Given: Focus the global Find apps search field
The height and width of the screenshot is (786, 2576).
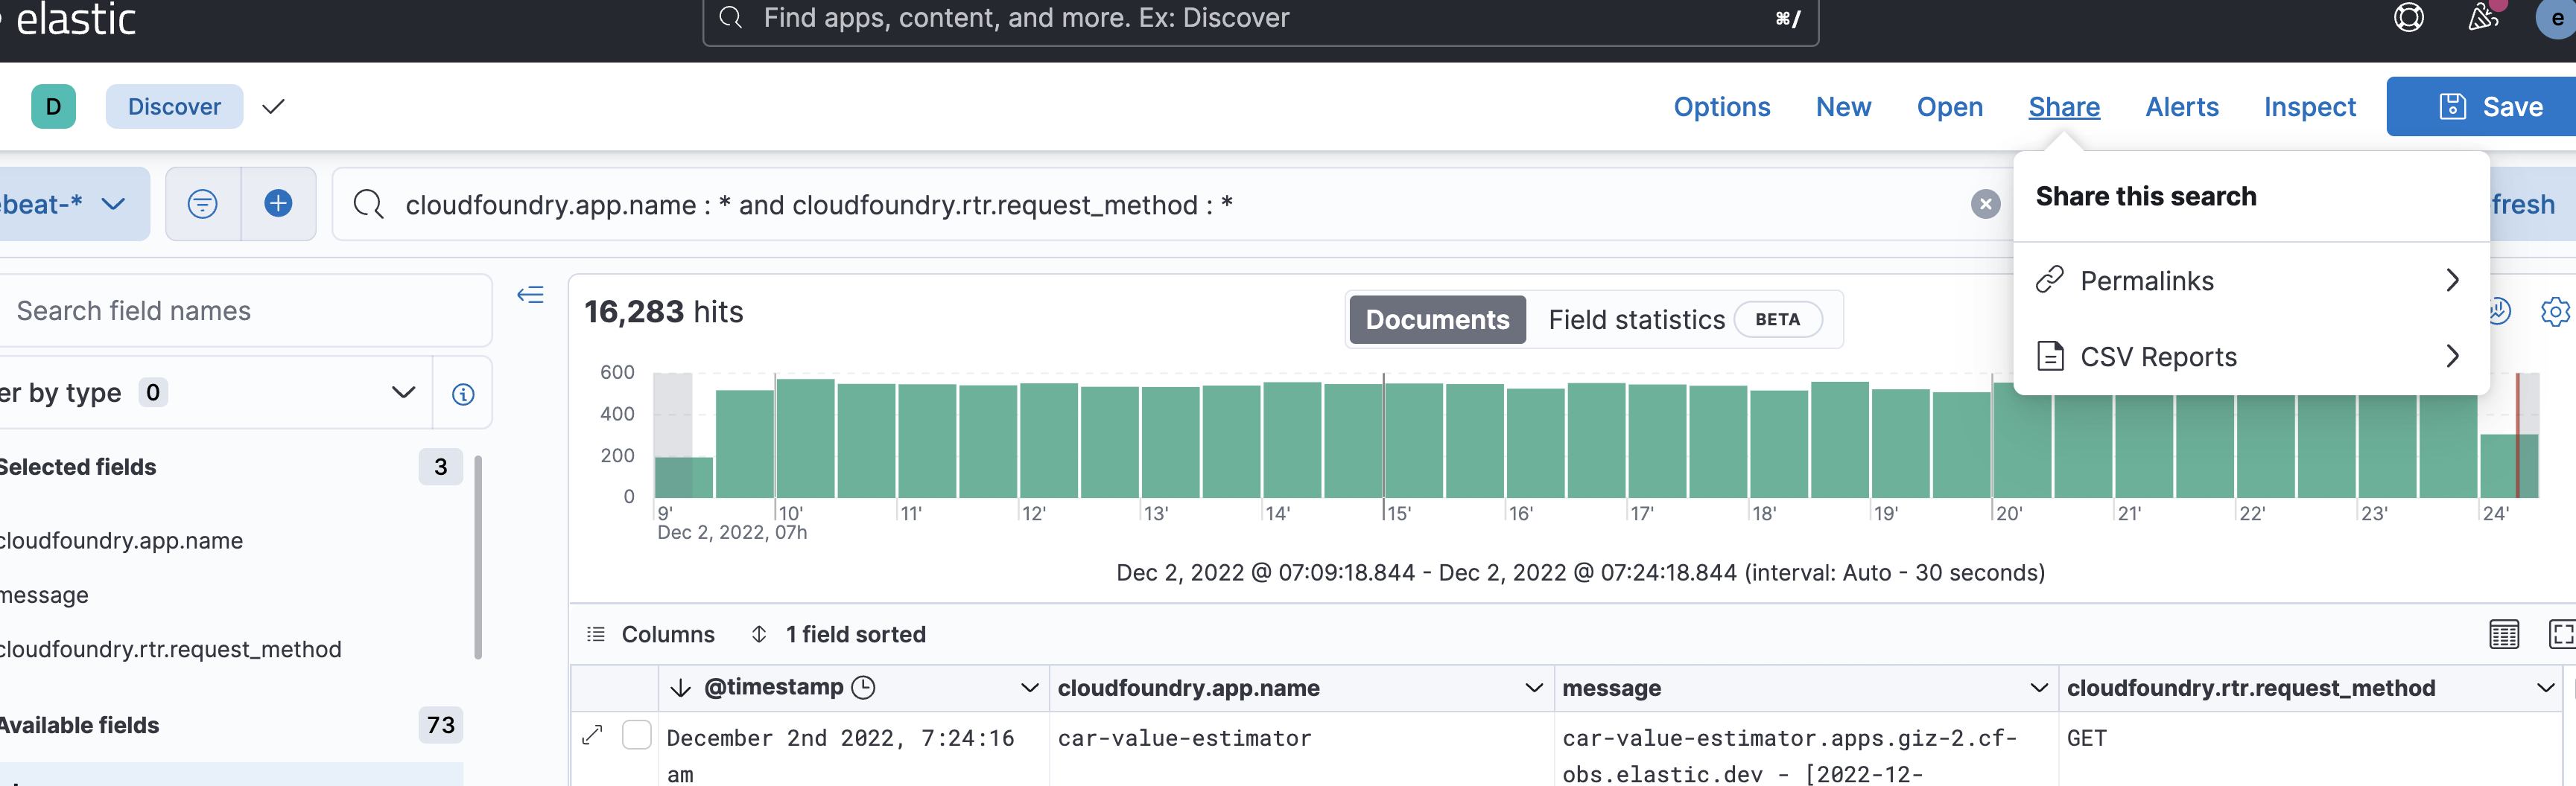Looking at the screenshot, I should 1260,18.
